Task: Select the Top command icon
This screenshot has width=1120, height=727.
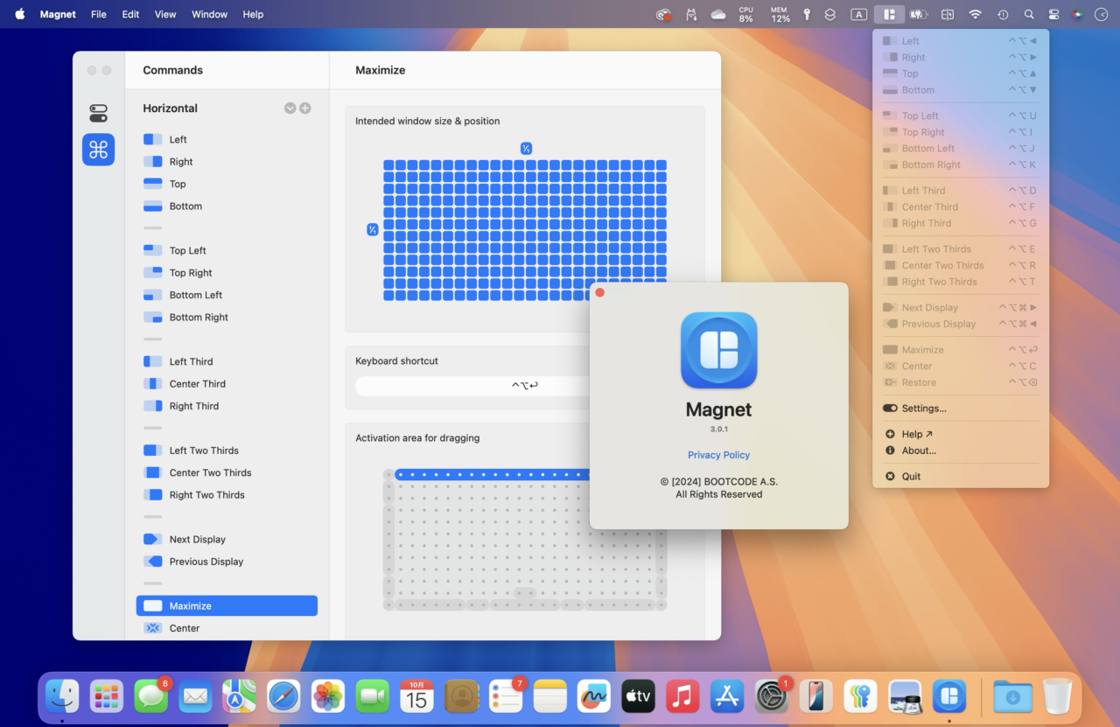Action: point(153,184)
